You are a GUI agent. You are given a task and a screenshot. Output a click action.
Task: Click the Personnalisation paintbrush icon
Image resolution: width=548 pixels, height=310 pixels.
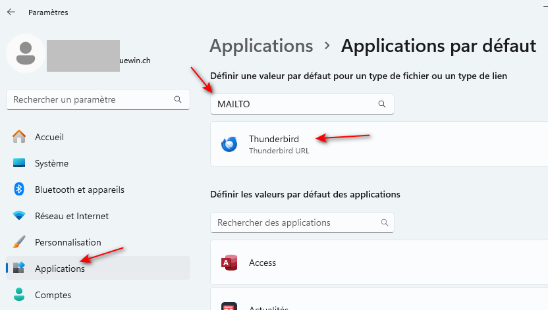coord(19,242)
